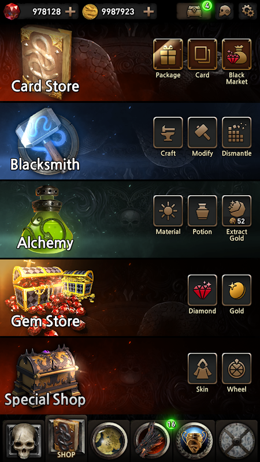
Task: Open the treasure chest inbox with badge 4
Action: tap(194, 11)
